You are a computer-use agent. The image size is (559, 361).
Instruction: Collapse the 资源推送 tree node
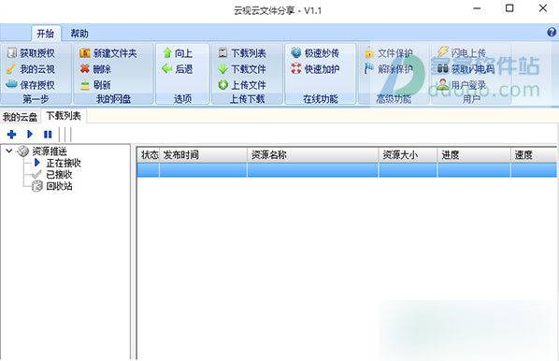click(9, 151)
